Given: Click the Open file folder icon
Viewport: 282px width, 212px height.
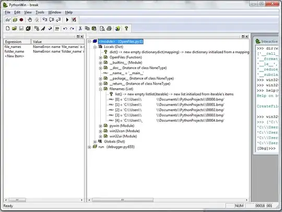Looking at the screenshot, I should coord(15,28).
